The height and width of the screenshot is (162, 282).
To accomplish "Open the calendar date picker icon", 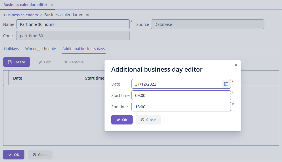I will click(226, 84).
